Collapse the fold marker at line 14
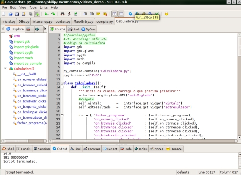 point(62,87)
